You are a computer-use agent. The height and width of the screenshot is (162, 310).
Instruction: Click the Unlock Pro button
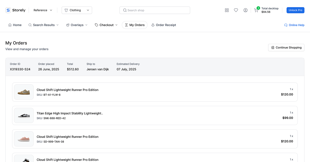295,10
